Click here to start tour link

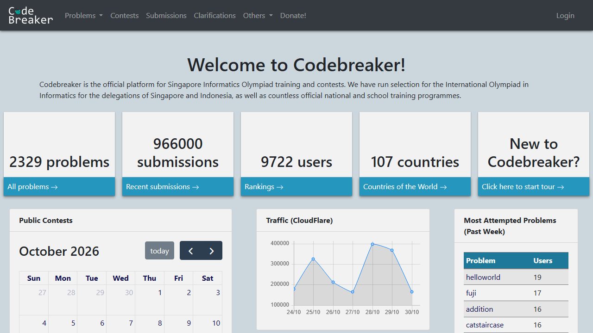[523, 187]
